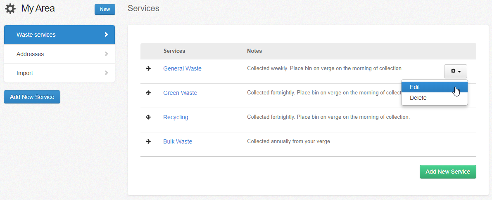The image size is (492, 200).
Task: Switch to the Import sidebar section
Action: click(25, 73)
